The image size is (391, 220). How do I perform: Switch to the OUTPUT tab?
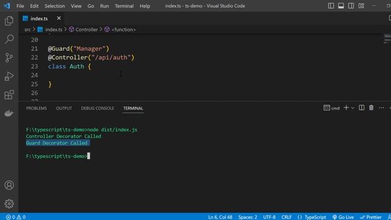pos(64,108)
